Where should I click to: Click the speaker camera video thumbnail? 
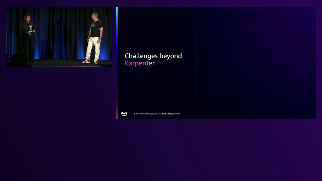click(x=59, y=37)
